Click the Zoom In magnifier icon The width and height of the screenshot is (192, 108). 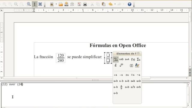(x=4, y=4)
